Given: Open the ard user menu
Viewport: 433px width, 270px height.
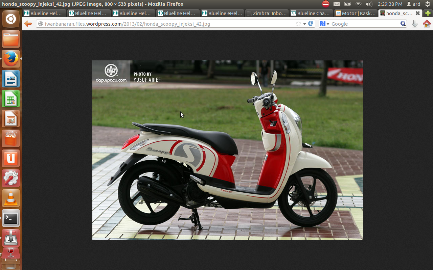Looking at the screenshot, I should coord(413,4).
